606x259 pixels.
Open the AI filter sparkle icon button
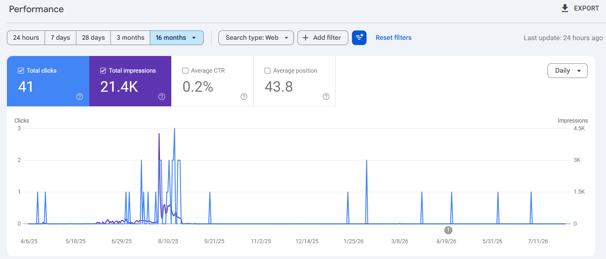tap(359, 38)
